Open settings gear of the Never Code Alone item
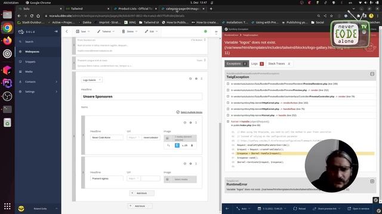 [190, 122]
